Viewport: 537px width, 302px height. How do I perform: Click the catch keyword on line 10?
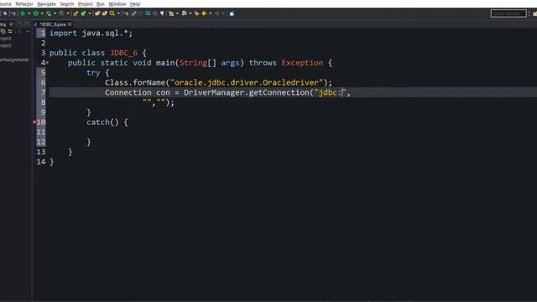point(98,122)
